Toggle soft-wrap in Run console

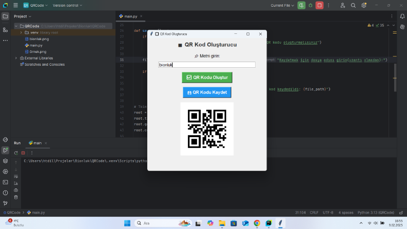tap(16, 177)
